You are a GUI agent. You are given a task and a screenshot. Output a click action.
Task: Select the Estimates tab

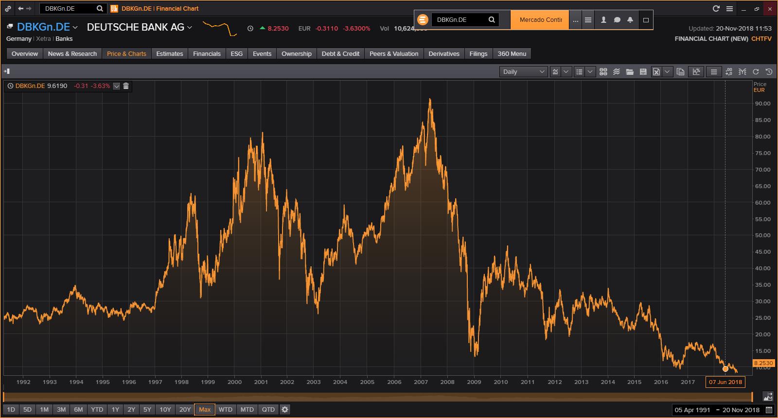170,53
